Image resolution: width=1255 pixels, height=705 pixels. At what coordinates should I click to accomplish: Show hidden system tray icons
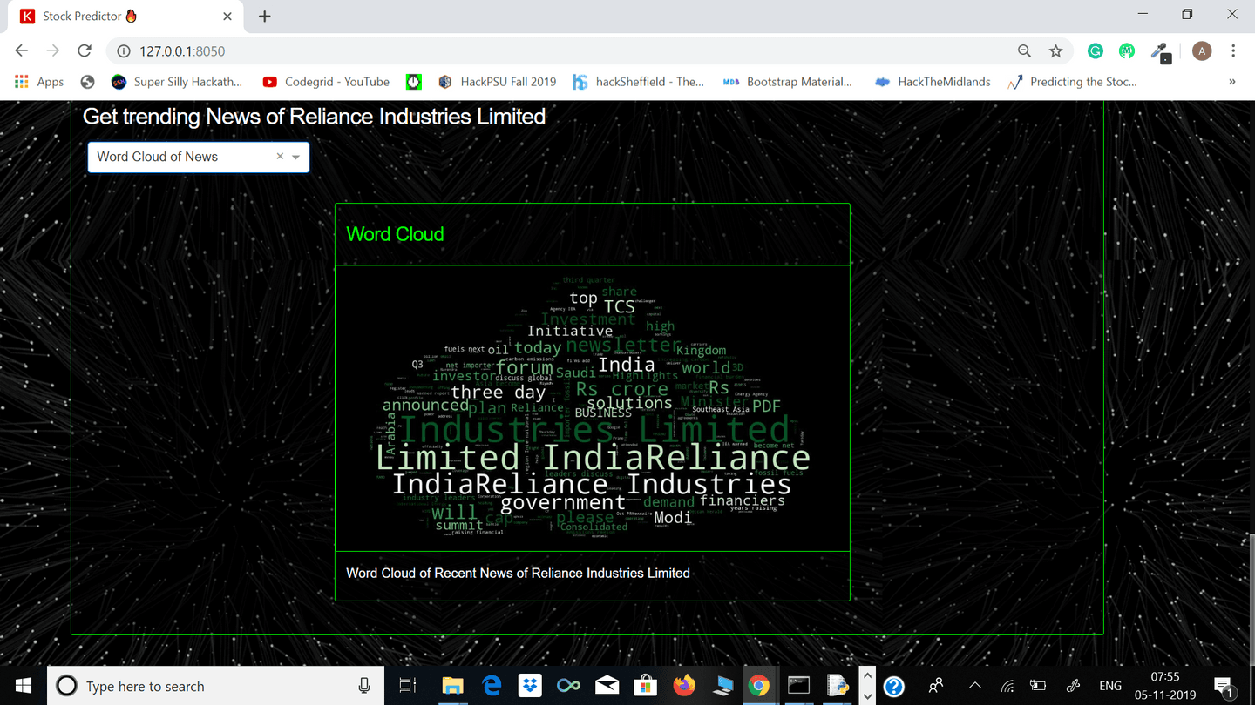975,686
